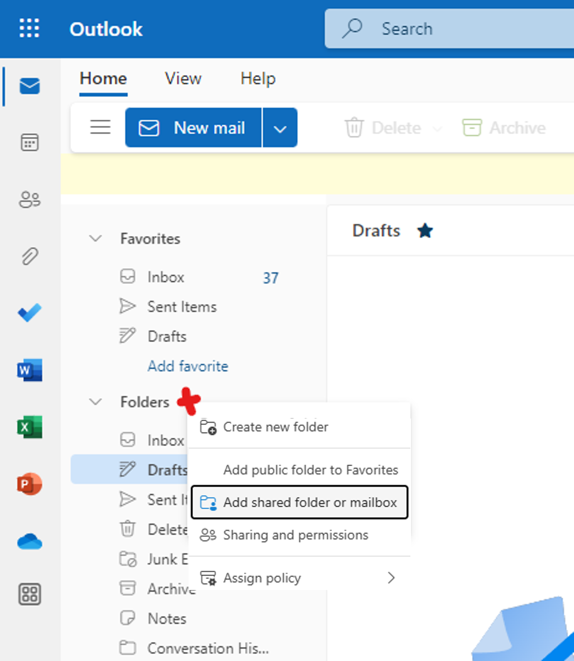Switch to the View tab
Viewport: 574px width, 661px height.
tap(183, 79)
